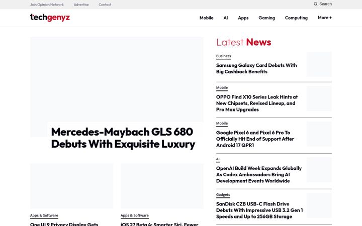Screen dimensions: 362x226
Task: Open Mobile tag above Google Pixel article
Action: (222, 124)
